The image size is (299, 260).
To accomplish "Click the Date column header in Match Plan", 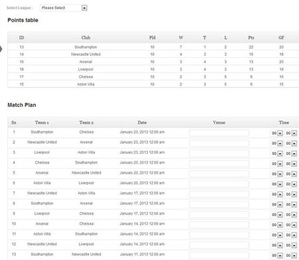I will (x=142, y=122).
